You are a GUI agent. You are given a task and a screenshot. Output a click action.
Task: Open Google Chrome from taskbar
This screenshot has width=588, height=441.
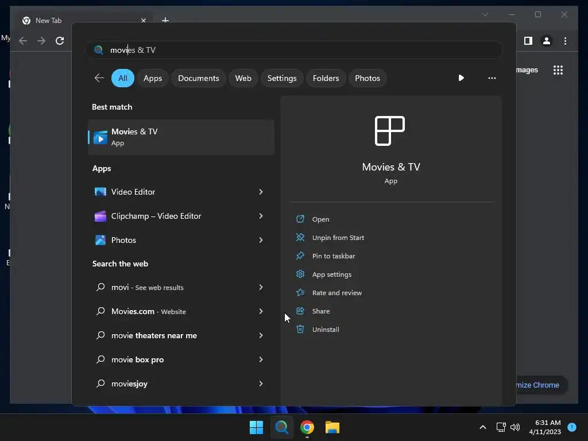coord(307,427)
